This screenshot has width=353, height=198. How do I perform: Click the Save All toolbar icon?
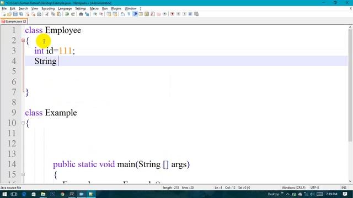22,14
